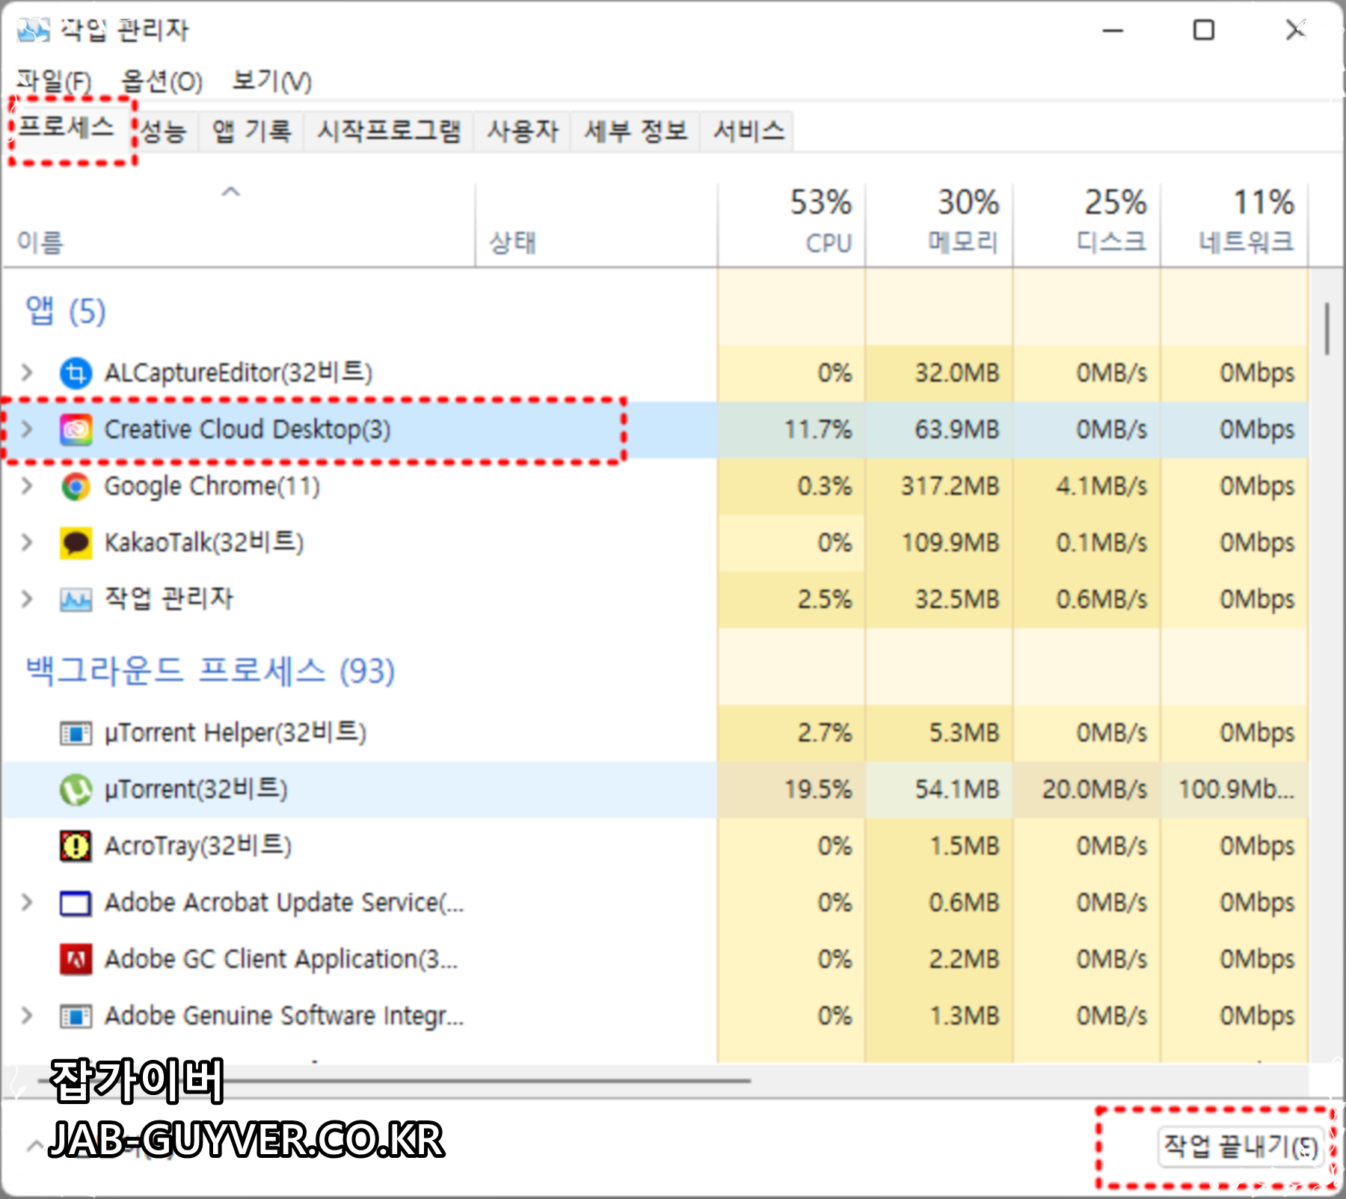
Task: Switch to the 성능 tab
Action: click(x=164, y=132)
